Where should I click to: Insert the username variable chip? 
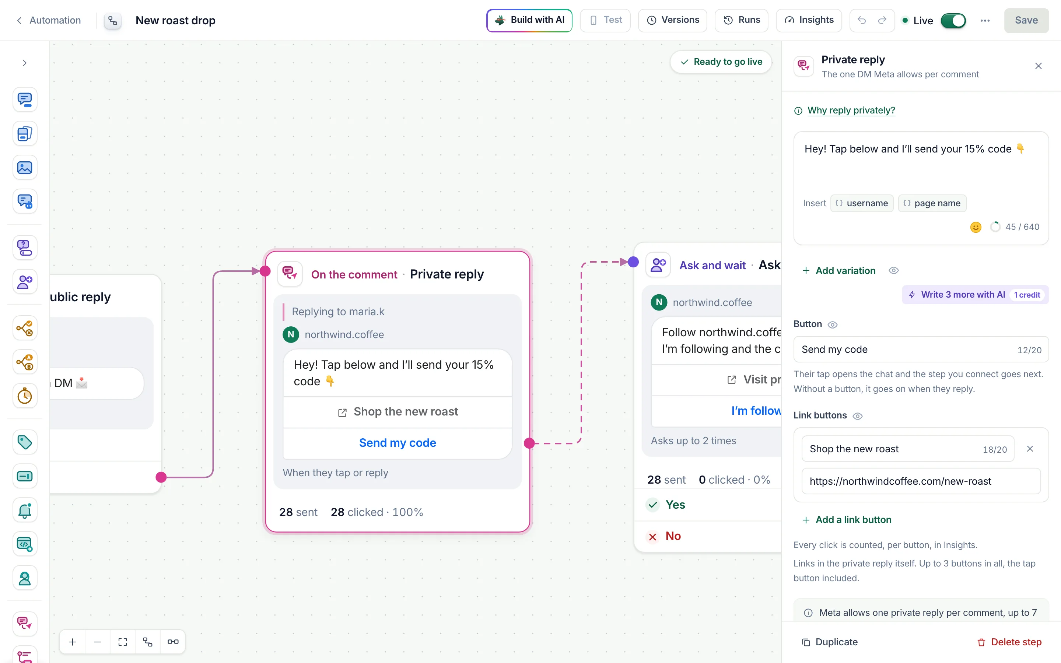click(862, 203)
